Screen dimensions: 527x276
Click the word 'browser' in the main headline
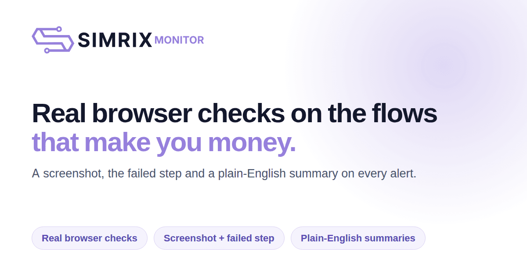tap(142, 113)
